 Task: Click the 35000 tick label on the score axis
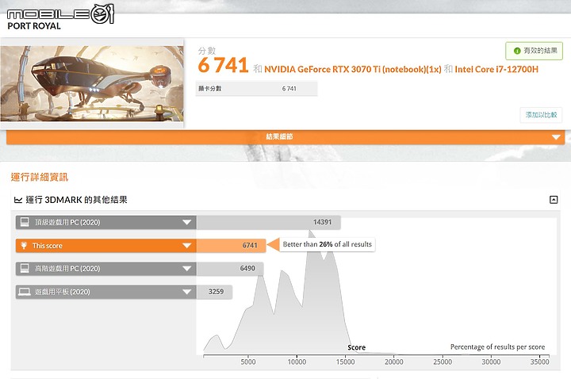540,362
